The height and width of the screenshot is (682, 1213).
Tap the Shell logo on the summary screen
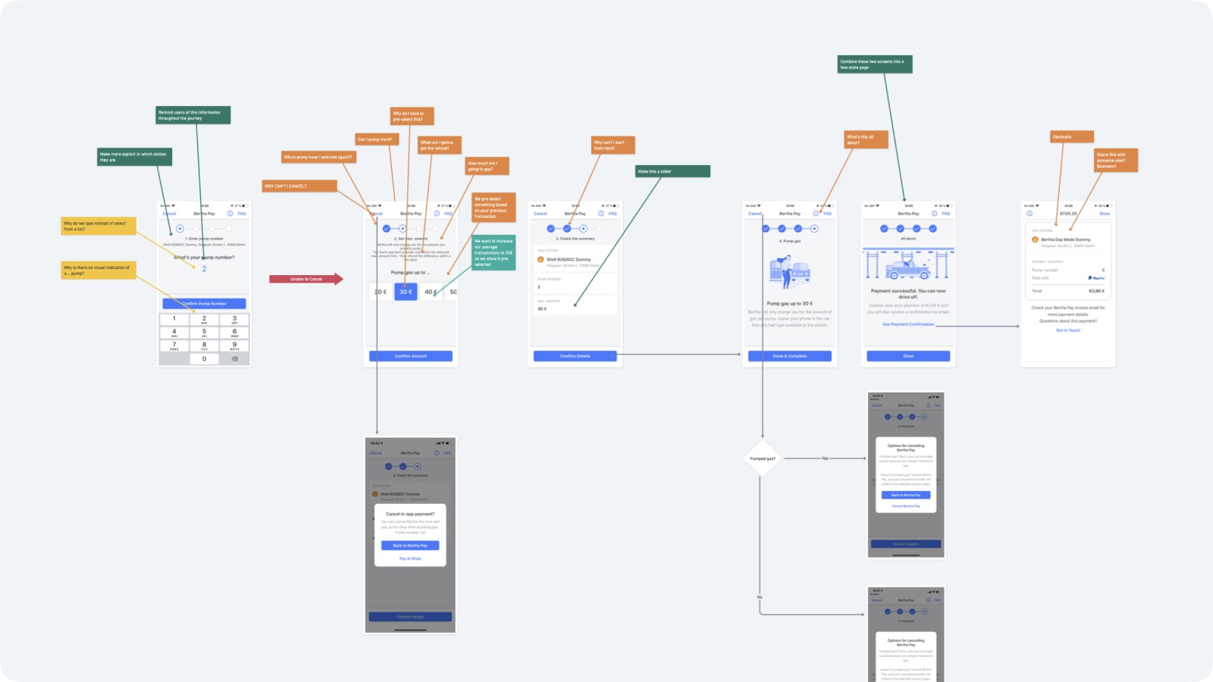coord(540,260)
